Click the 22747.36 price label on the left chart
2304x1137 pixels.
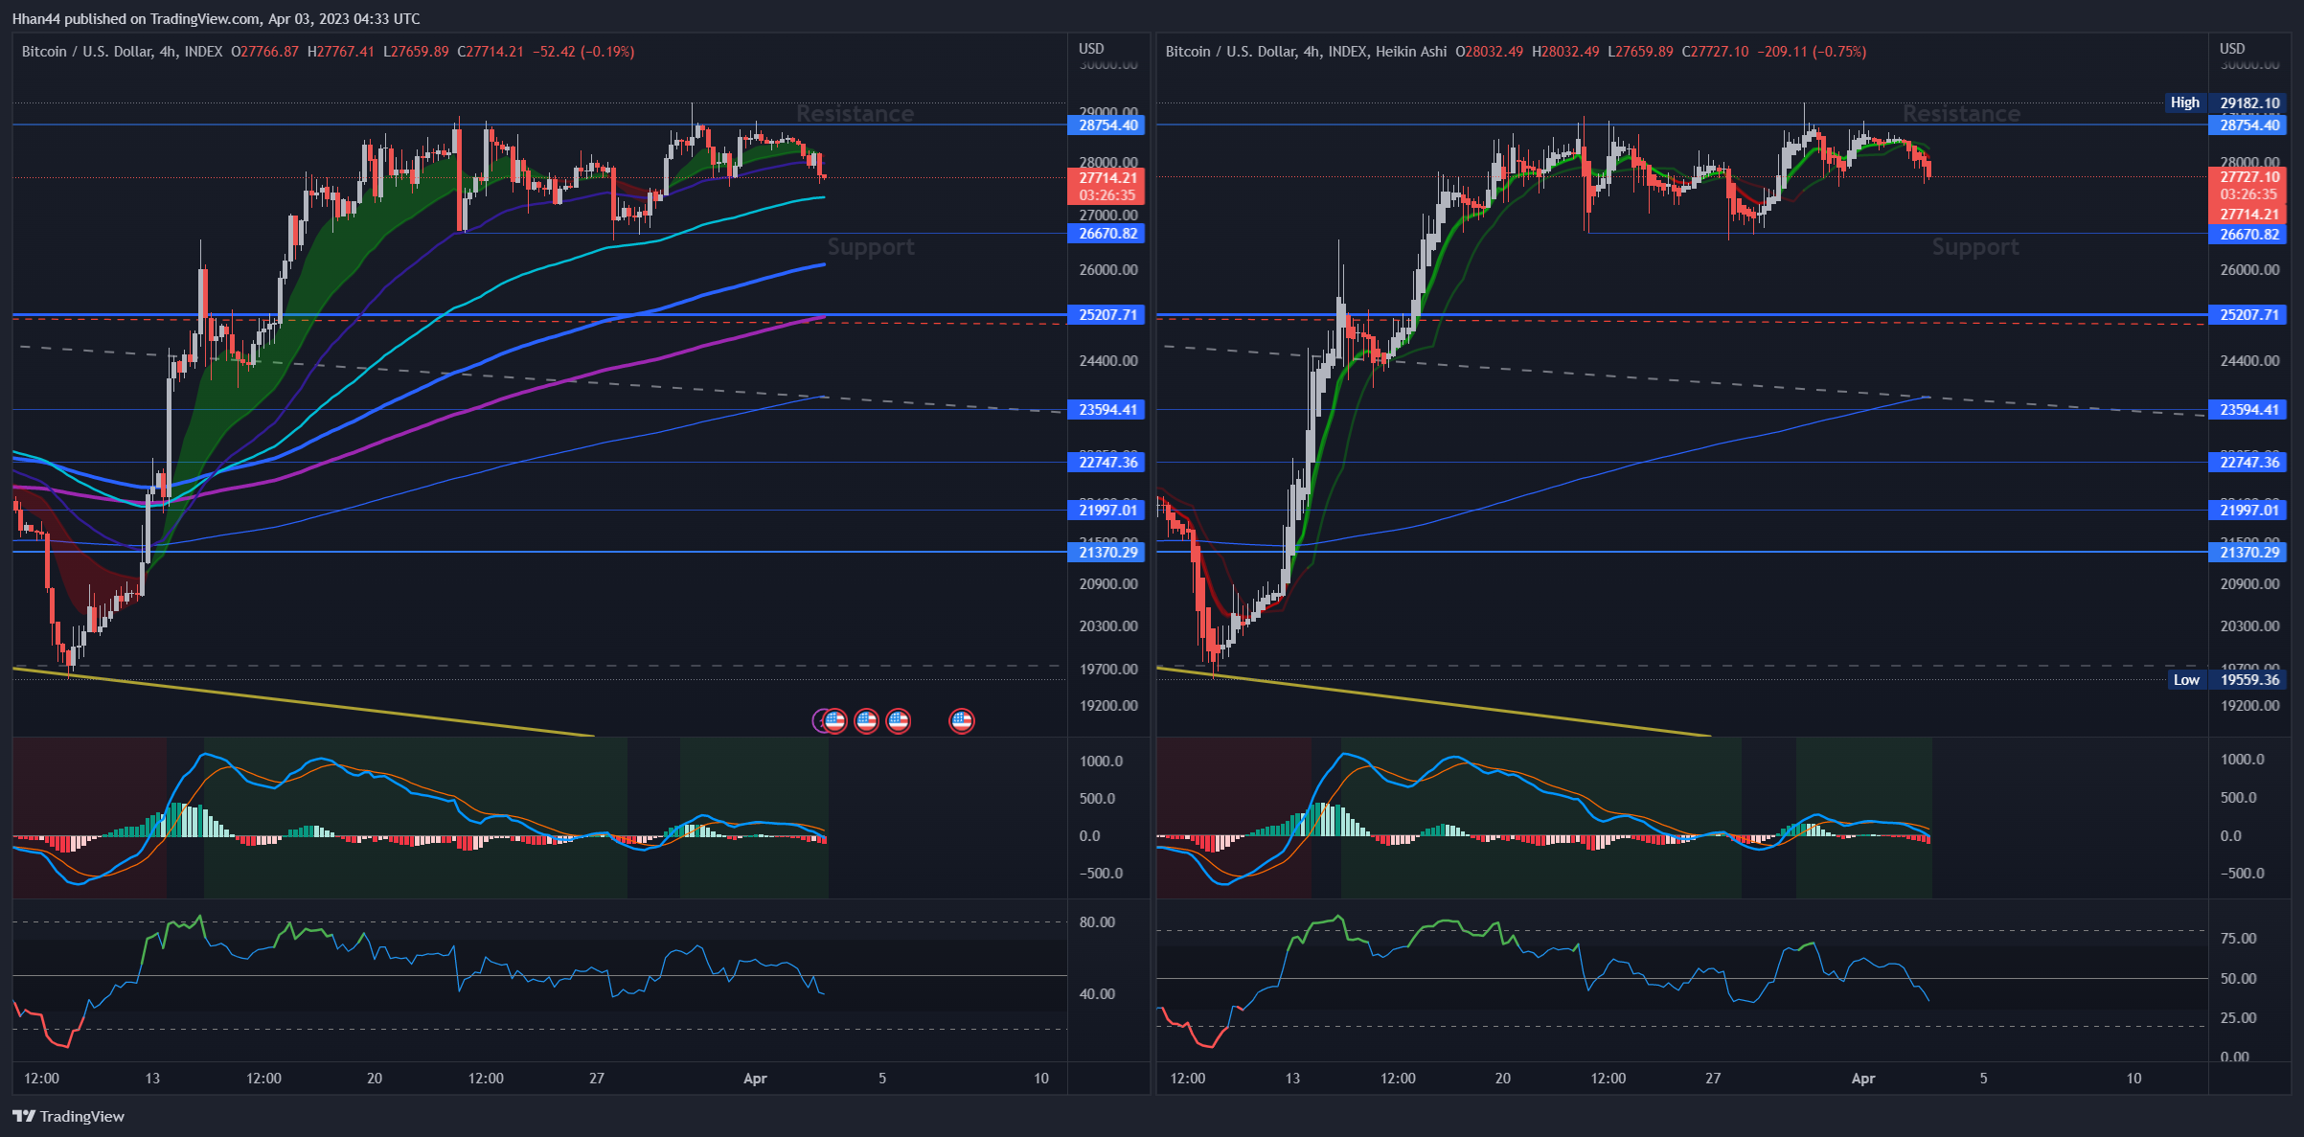[x=1107, y=463]
